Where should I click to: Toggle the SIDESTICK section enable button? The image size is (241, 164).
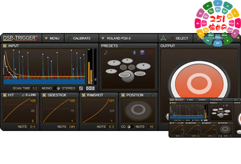[x=44, y=95]
